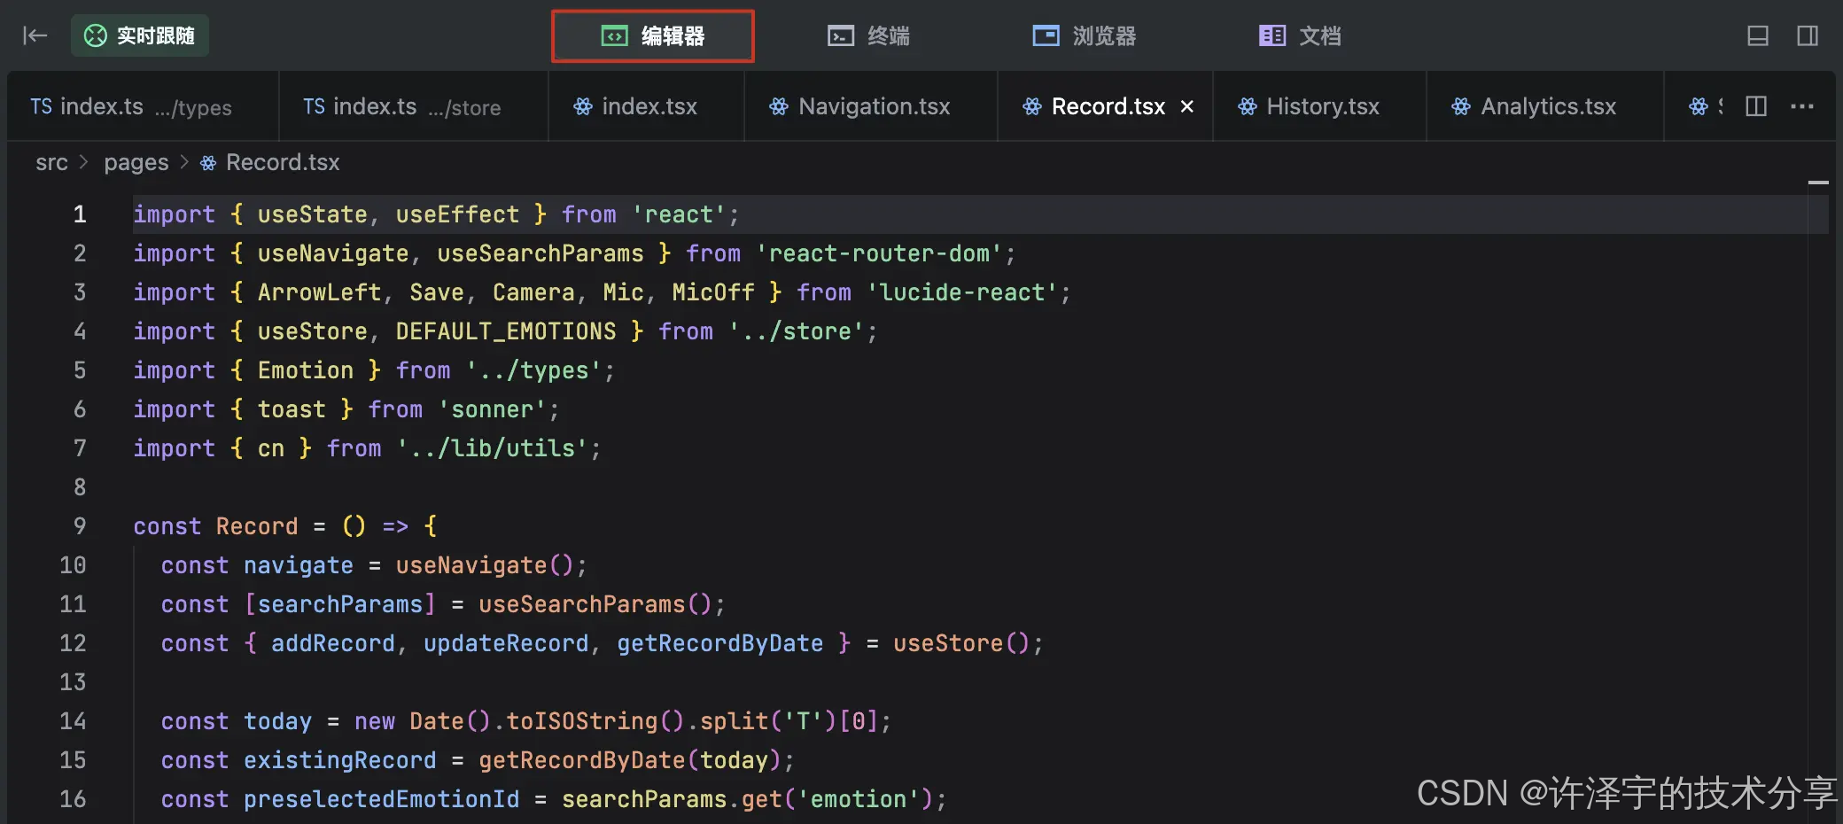Toggle the bottom panel layout icon
1843x824 pixels.
tap(1758, 35)
